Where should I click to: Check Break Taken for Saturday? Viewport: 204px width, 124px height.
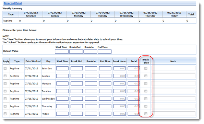(146, 68)
